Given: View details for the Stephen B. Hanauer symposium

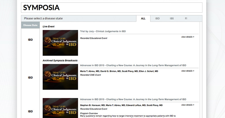Looking at the screenshot, I should (187, 105).
